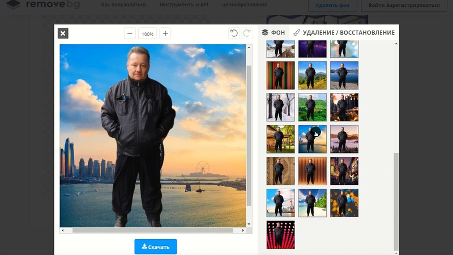This screenshot has width=453, height=255.
Task: Select the tropical beach palms background
Action: tap(313, 203)
